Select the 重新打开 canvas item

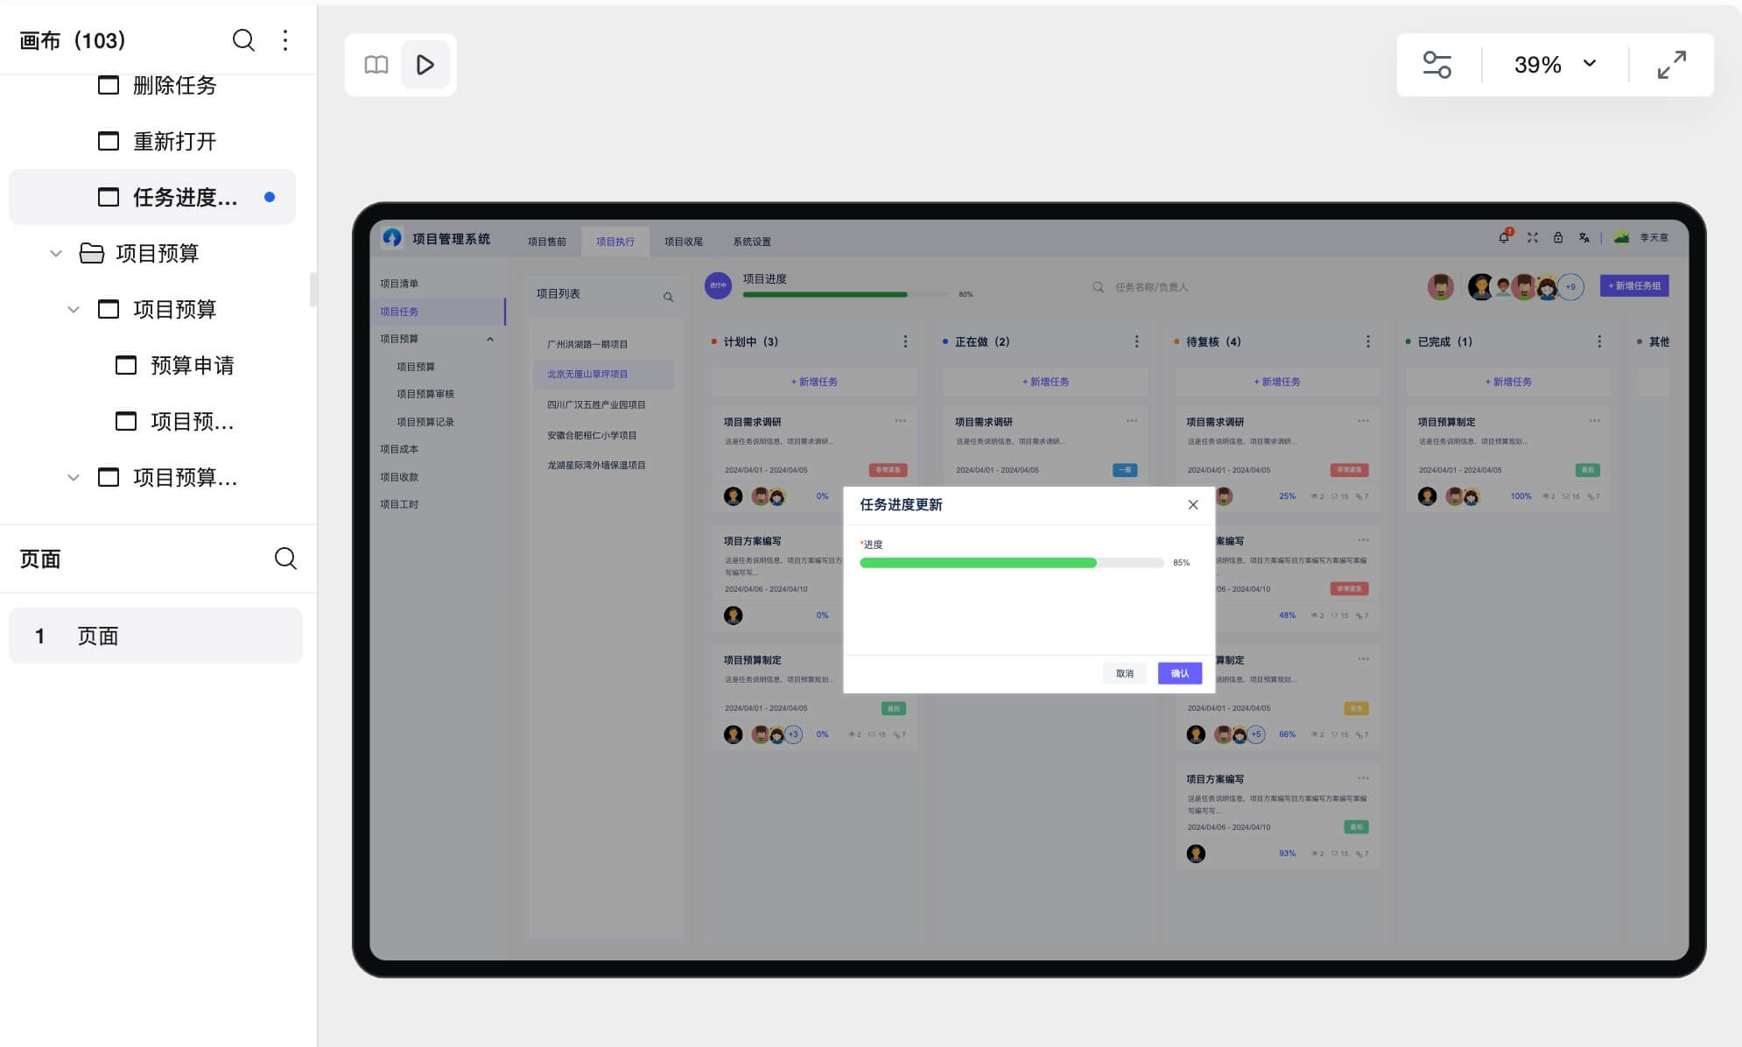[174, 142]
